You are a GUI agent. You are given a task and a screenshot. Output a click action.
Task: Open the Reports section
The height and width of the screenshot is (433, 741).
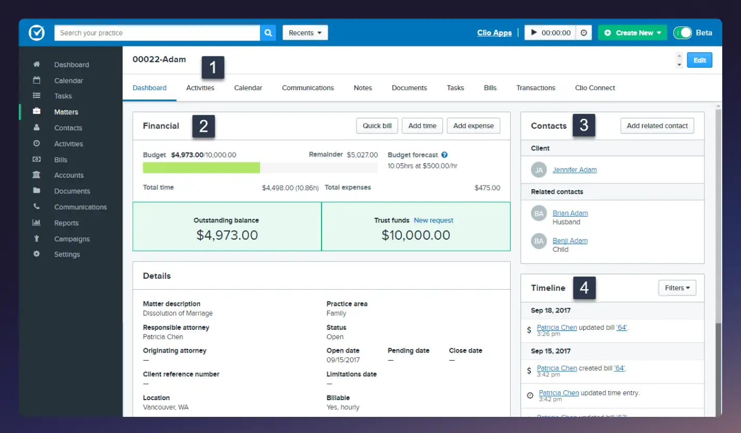(x=66, y=222)
